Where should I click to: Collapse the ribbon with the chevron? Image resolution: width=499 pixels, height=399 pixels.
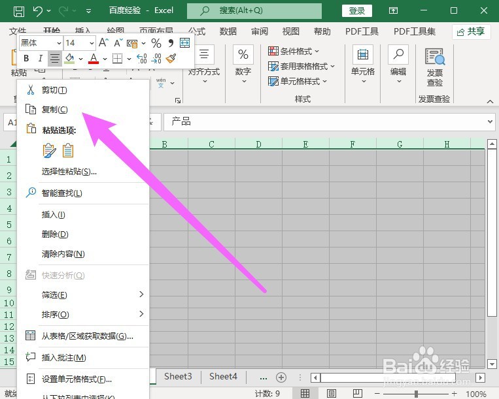[490, 101]
